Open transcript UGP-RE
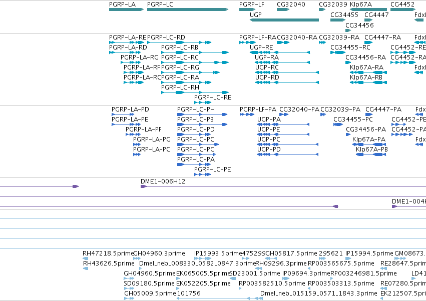The width and height of the screenshot is (426, 301). [261, 47]
